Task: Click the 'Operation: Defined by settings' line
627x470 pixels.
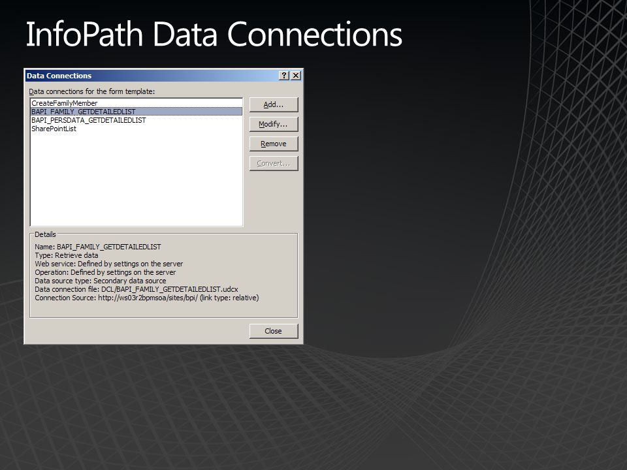Action: pyautogui.click(x=105, y=272)
